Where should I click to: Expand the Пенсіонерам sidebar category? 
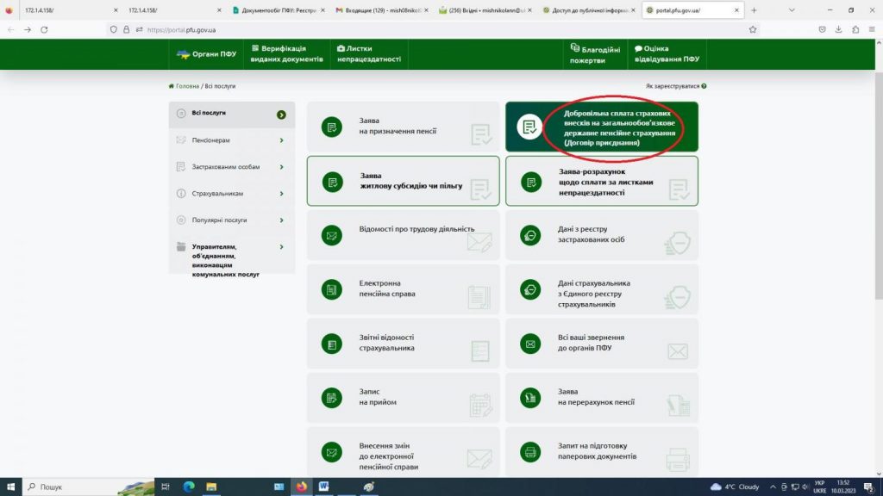(x=231, y=140)
